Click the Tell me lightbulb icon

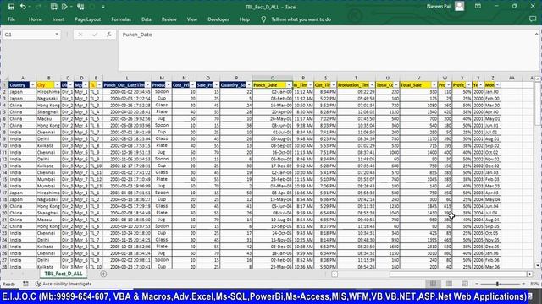[263, 19]
